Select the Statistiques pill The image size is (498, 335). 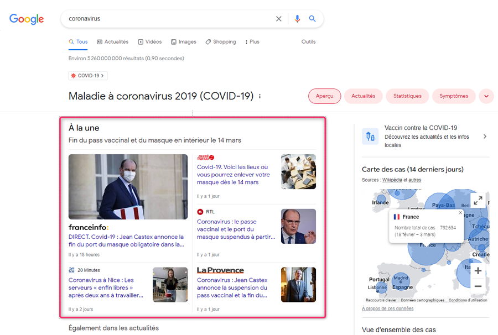coord(407,96)
